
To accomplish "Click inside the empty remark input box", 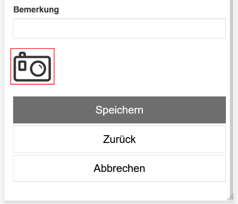I will pyautogui.click(x=120, y=29).
